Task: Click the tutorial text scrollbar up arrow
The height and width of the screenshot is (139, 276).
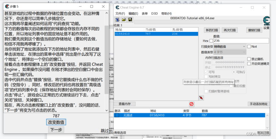Action: (107, 13)
